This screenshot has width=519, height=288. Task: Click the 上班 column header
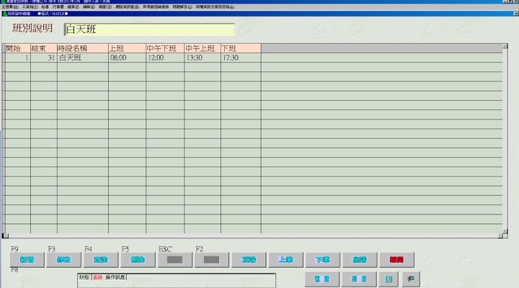coord(126,48)
